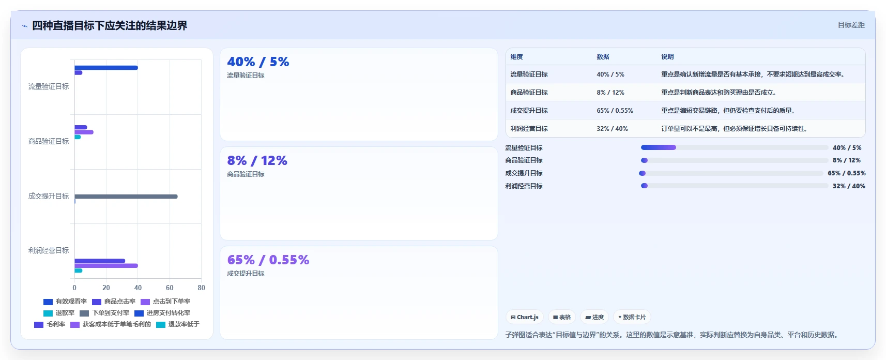This screenshot has height=360, width=886.
Task: Click the long purple bar under 利润经营目标 in the chart
Action: pyautogui.click(x=106, y=266)
